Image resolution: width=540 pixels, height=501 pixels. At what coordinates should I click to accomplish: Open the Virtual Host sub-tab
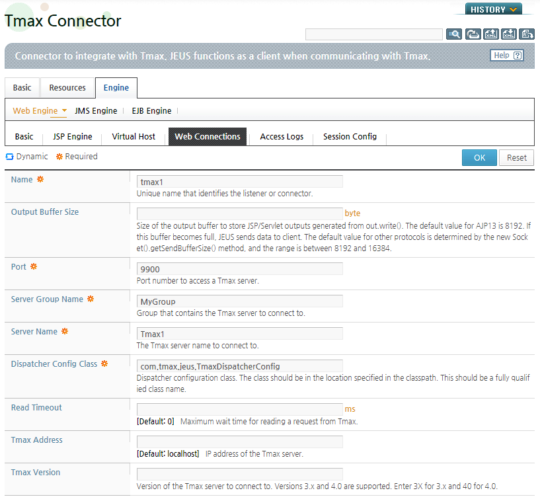tap(134, 137)
